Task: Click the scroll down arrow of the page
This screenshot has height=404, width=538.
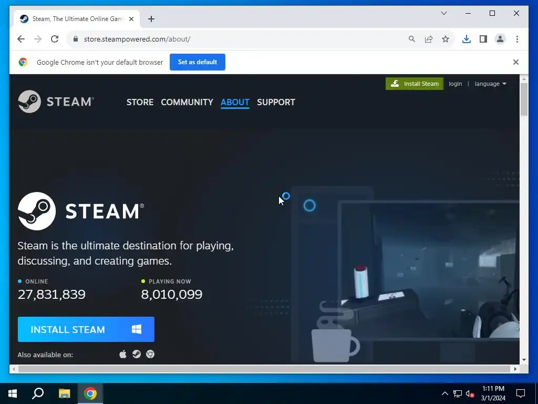Action: pyautogui.click(x=524, y=360)
